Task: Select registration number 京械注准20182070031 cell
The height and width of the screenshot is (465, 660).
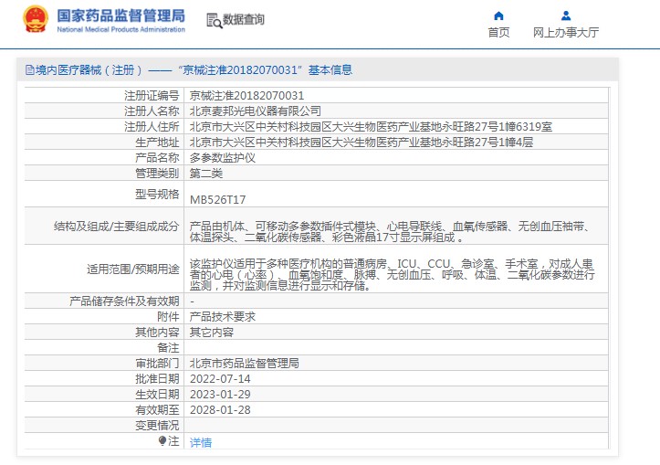Action: [x=246, y=96]
